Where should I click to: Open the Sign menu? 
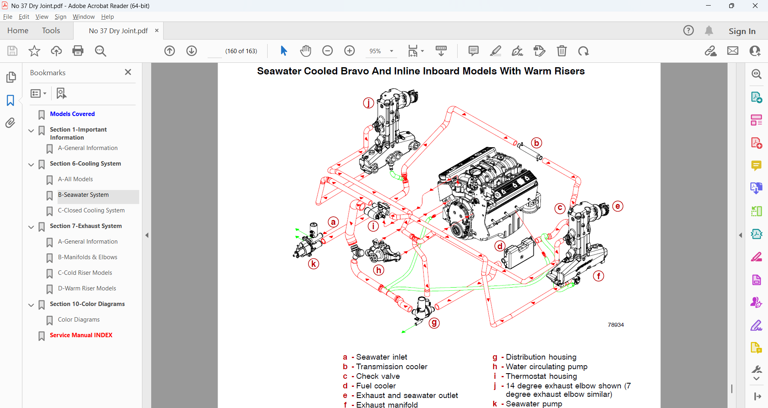click(x=60, y=17)
